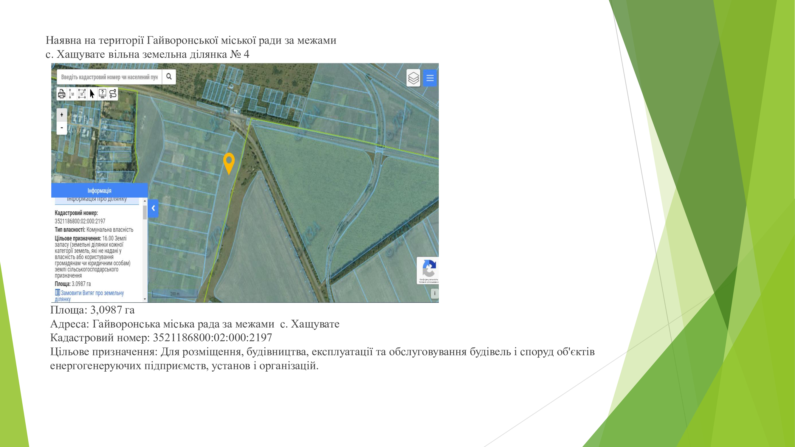
Task: Click the print map icon
Action: tap(61, 94)
